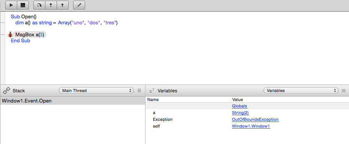Click the bug icon beside MsgBox line
Image resolution: width=349 pixels, height=144 pixels.
pos(10,35)
